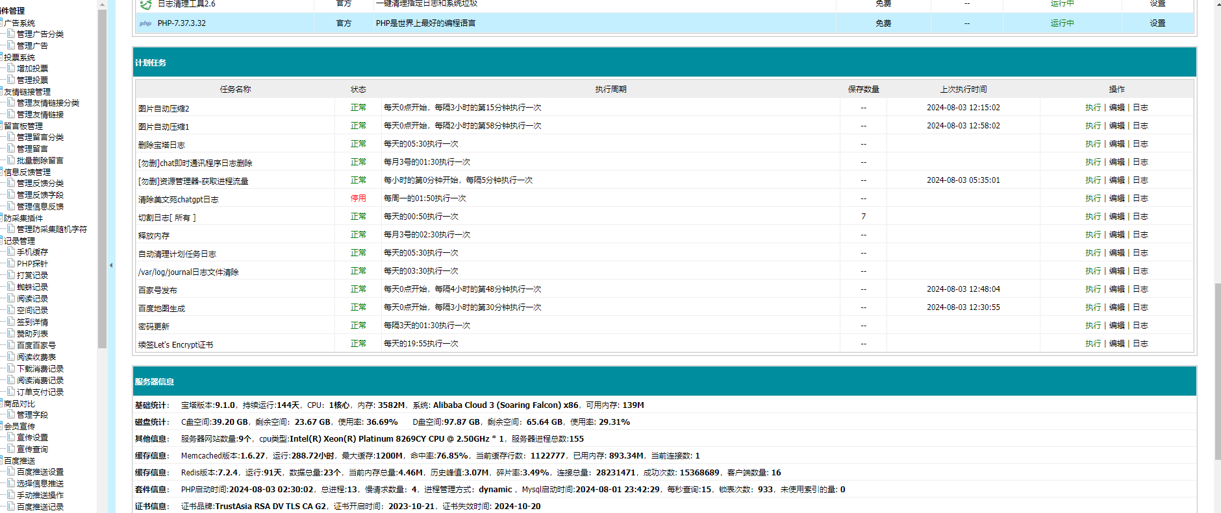Click 编辑 for 图片自动压缩1 task

[1117, 126]
